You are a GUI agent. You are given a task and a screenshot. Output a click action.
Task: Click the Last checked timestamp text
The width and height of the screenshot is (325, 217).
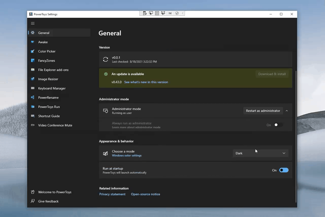134,62
